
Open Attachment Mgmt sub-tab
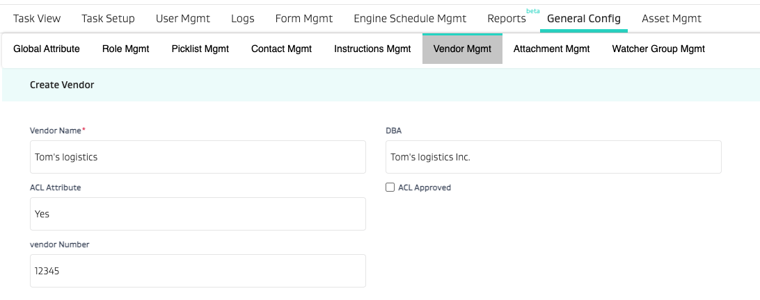click(551, 49)
